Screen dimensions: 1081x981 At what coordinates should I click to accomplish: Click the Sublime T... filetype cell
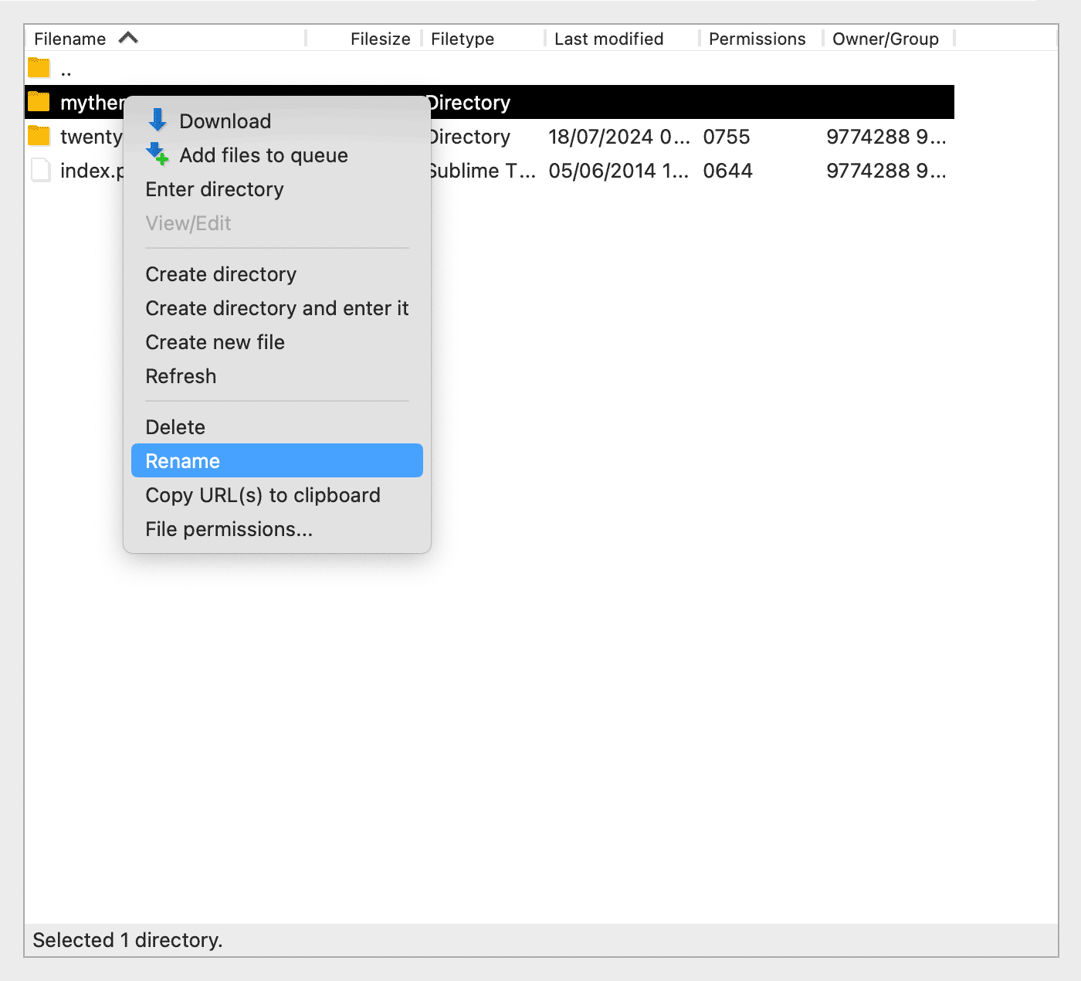coord(483,171)
